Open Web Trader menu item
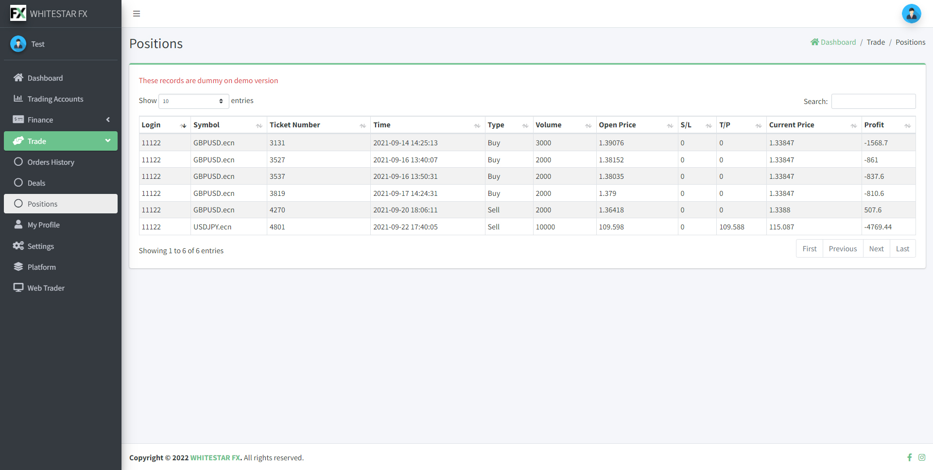This screenshot has width=933, height=470. [61, 288]
